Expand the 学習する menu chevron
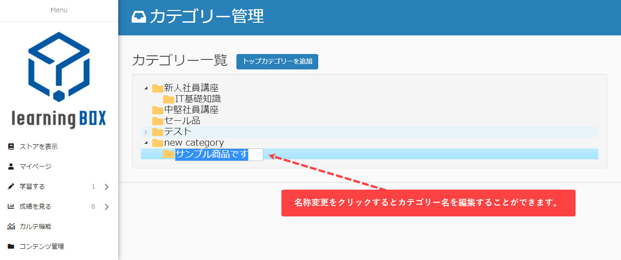 (107, 186)
